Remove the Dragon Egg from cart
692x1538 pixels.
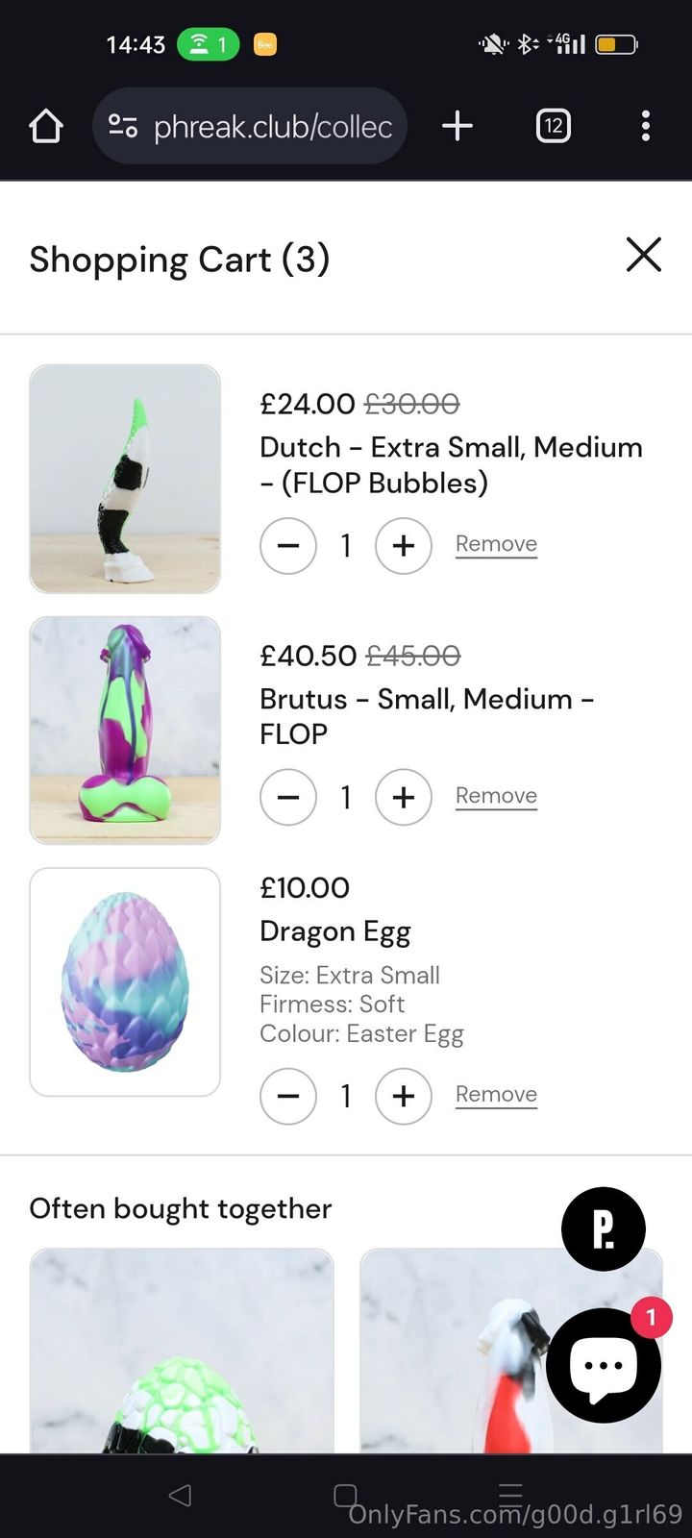(x=496, y=1094)
